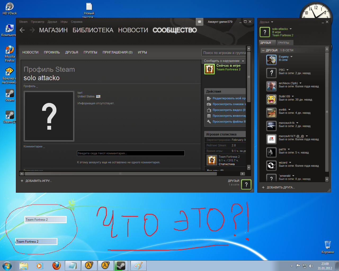Open the Steam desktop shortcut
The image size is (339, 271).
tap(10, 95)
